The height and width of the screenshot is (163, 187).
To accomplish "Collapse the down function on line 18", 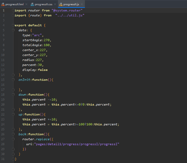I will [x=13, y=95].
